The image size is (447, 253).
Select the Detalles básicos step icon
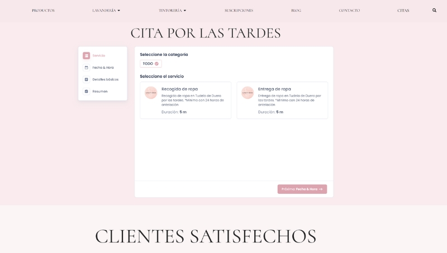point(87,79)
